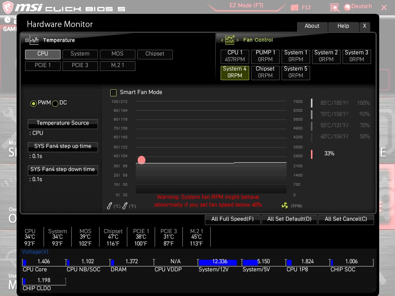Click the Fahrenheit thermometer icon

[124, 205]
